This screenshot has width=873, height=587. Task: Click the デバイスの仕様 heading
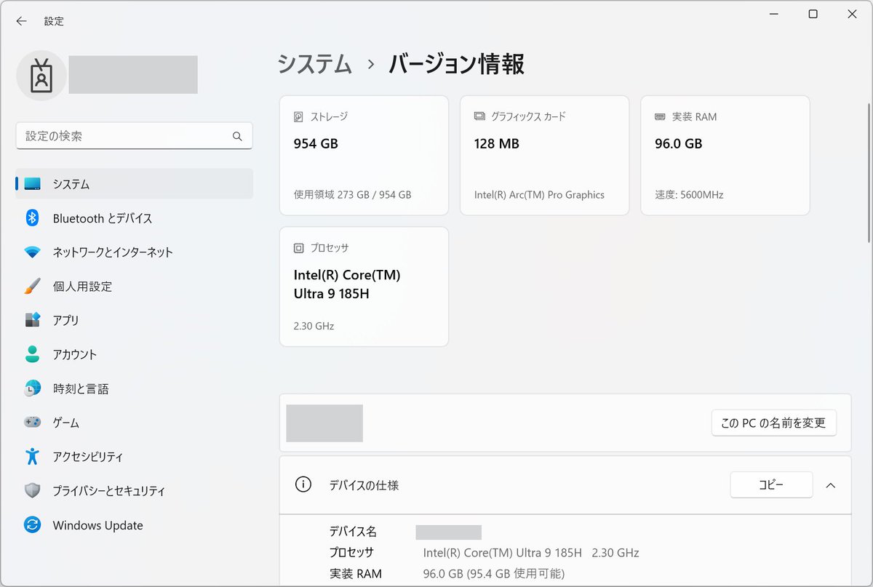tap(364, 485)
